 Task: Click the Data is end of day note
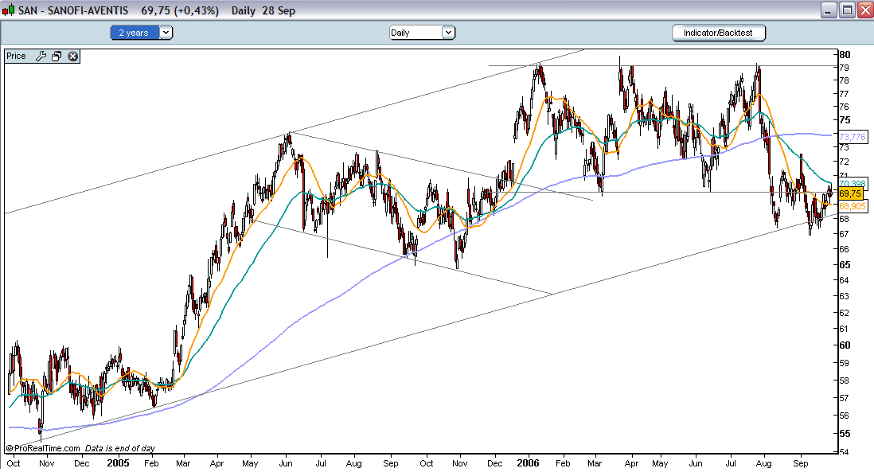pos(120,448)
